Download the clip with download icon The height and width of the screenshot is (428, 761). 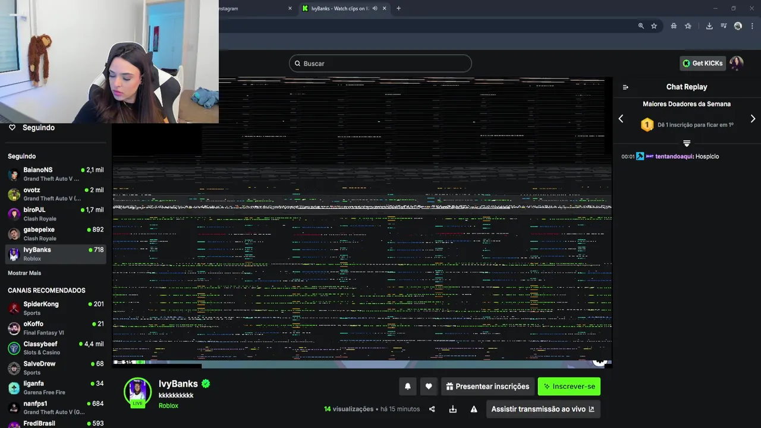(453, 409)
